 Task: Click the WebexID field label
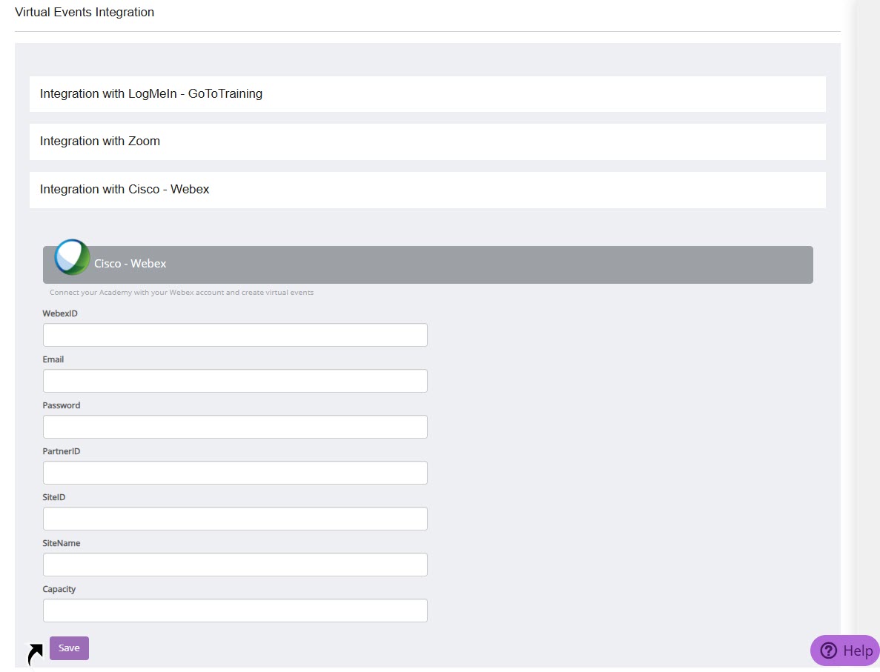coord(60,313)
